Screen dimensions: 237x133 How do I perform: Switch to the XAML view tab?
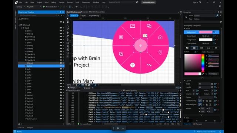(87, 88)
